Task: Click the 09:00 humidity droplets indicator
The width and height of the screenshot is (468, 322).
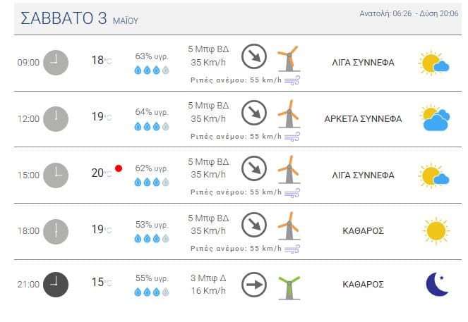Action: pos(152,70)
